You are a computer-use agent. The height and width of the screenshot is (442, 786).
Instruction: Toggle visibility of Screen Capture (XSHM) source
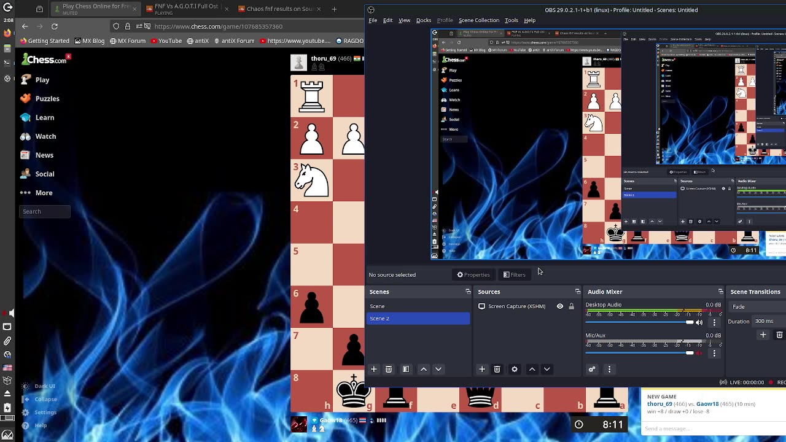point(559,306)
